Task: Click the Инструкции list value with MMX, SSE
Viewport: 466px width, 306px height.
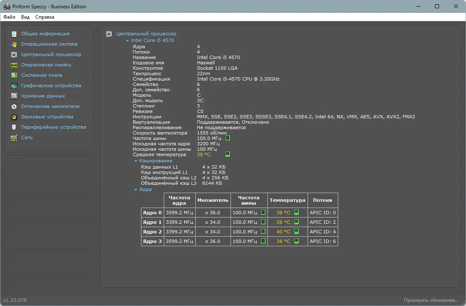Action: pyautogui.click(x=306, y=117)
